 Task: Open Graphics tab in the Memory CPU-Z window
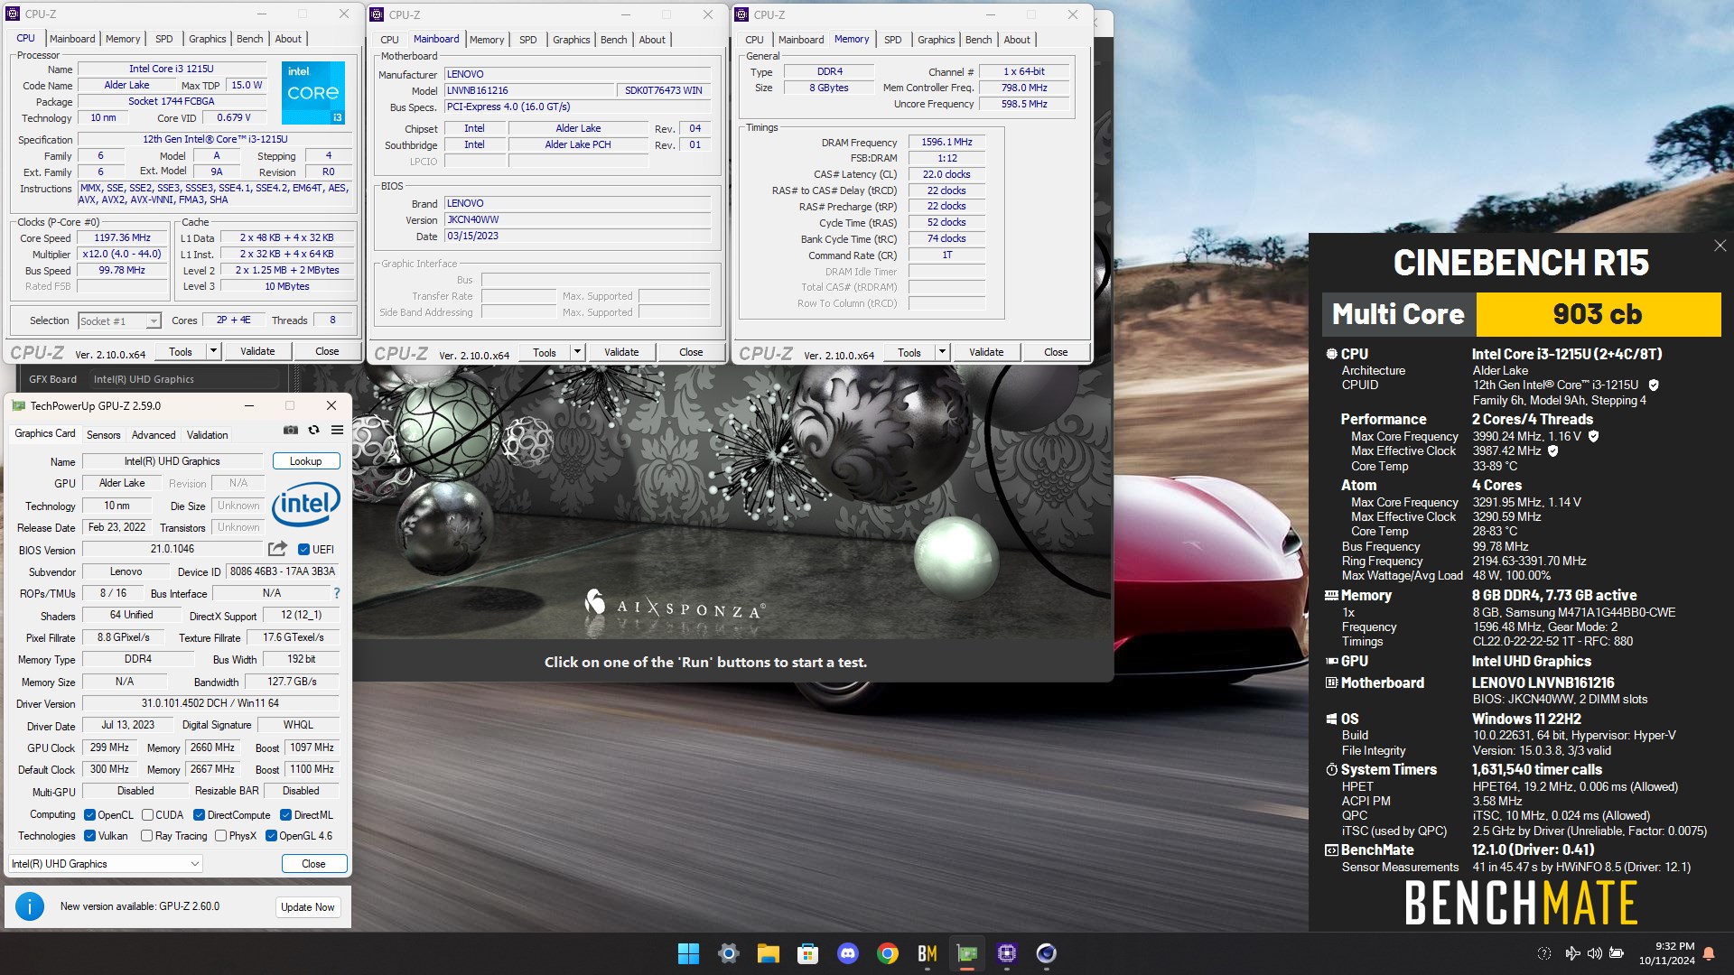(936, 40)
